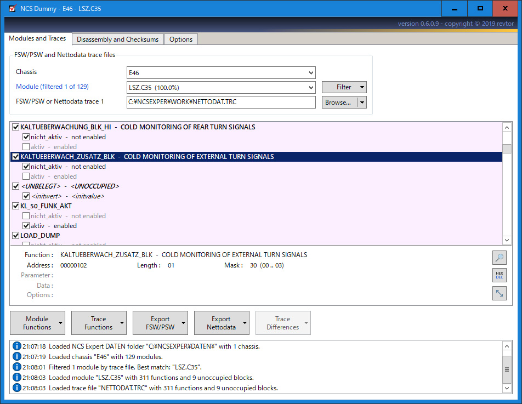Click the diagonal expand arrows icon
The height and width of the screenshot is (404, 522).
click(500, 293)
